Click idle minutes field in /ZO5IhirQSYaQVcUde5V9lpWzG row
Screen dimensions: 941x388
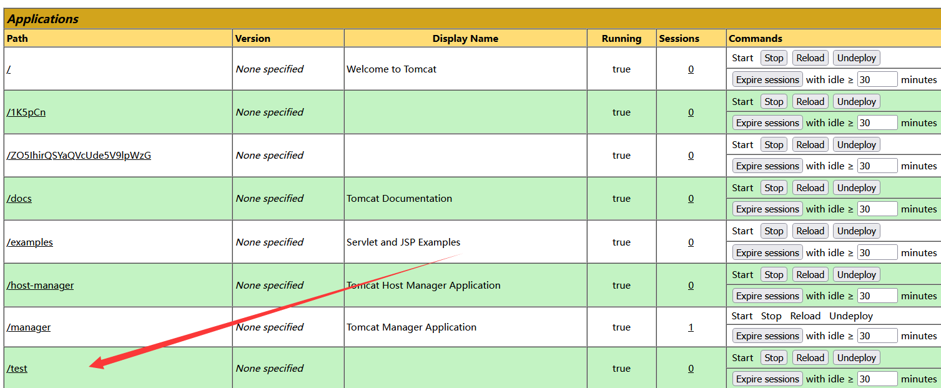click(877, 166)
